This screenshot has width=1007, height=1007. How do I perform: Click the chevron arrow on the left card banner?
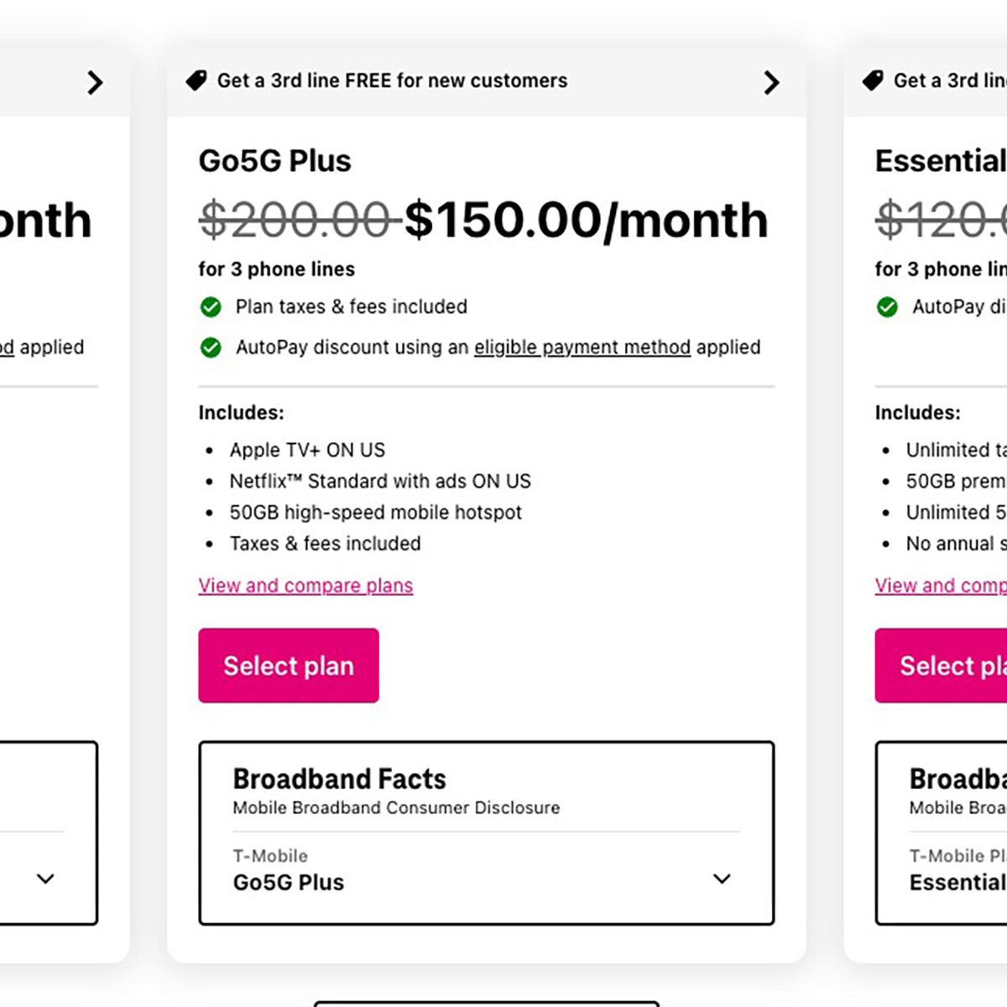95,82
